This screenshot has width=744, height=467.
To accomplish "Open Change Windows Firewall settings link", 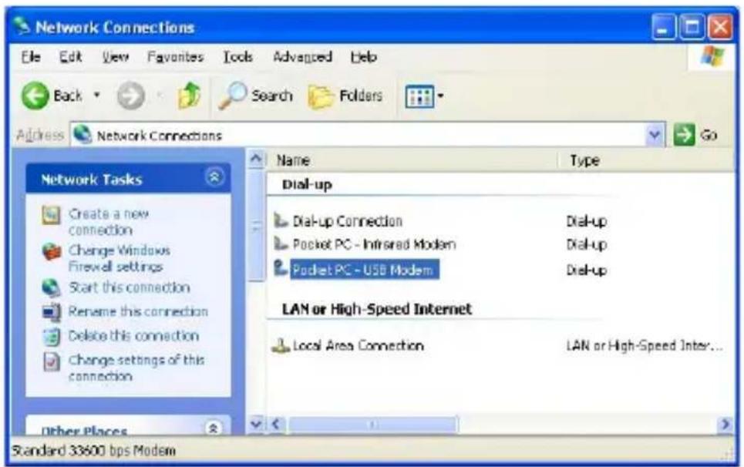I will 119,258.
